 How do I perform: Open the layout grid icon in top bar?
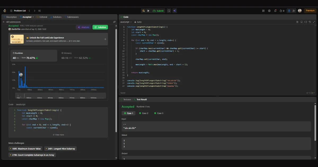263,11
